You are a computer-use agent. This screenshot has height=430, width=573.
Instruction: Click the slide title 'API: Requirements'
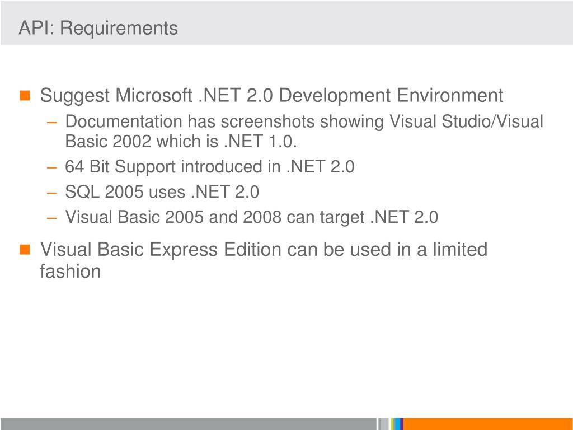coord(98,28)
